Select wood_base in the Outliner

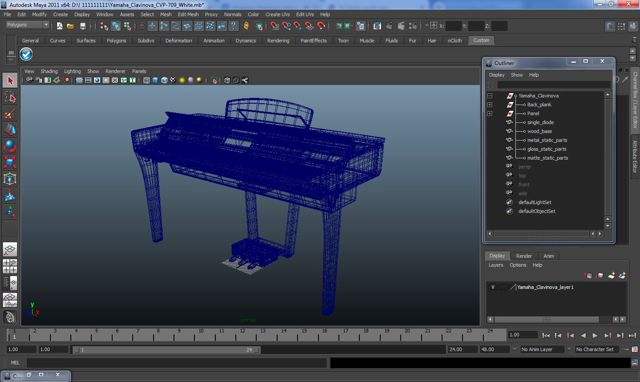pyautogui.click(x=539, y=131)
